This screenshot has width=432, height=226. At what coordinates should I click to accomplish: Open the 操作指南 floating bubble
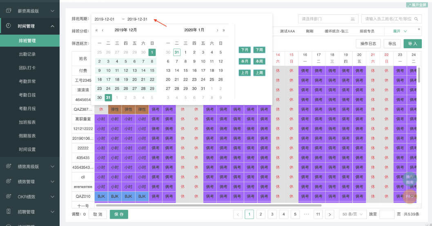410,179
